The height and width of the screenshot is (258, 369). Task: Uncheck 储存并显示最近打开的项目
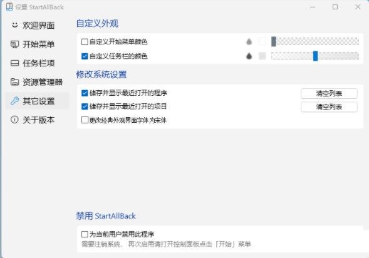(x=85, y=106)
